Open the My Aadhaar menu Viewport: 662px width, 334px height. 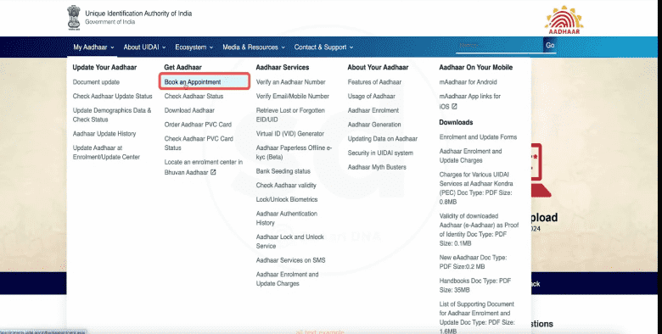pos(93,47)
